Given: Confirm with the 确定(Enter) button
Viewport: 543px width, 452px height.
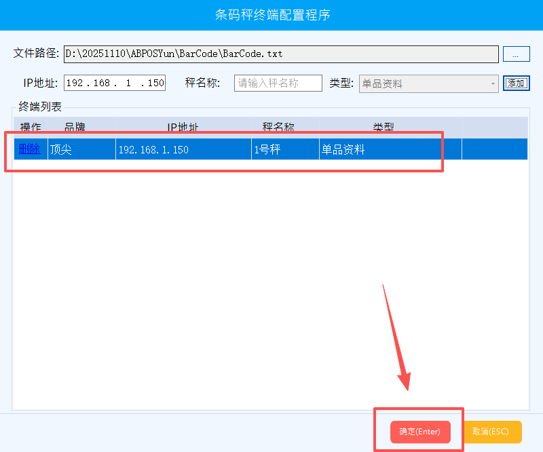Looking at the screenshot, I should point(420,432).
